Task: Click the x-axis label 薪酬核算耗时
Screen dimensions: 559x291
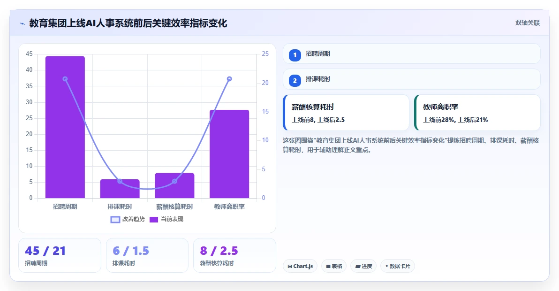Action: click(x=174, y=207)
